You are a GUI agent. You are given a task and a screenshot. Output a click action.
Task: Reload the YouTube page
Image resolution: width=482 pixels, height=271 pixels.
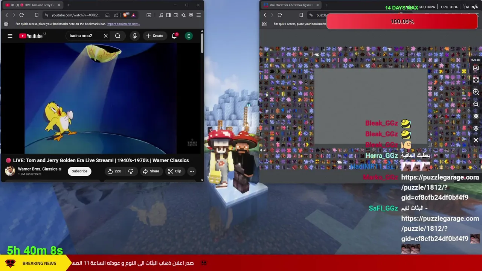[21, 15]
